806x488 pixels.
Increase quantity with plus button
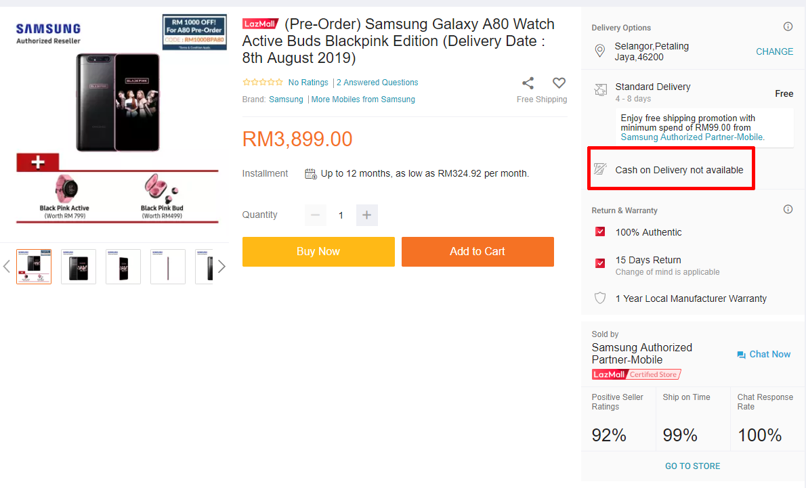[x=366, y=215]
